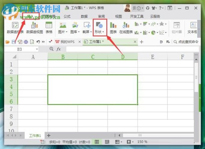Switch to normal grid view in status bar

tap(97, 142)
